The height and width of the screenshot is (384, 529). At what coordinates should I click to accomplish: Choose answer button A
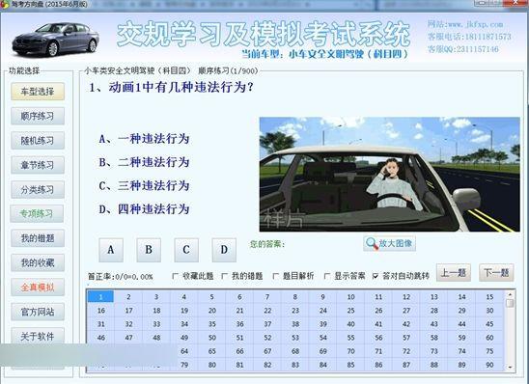click(111, 250)
